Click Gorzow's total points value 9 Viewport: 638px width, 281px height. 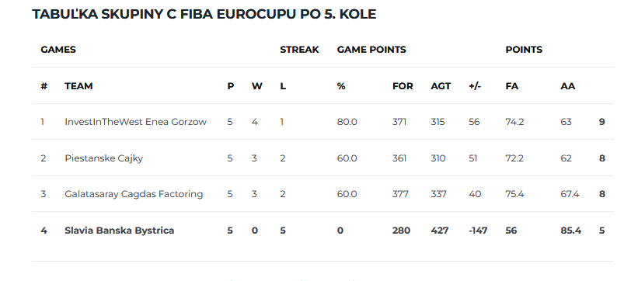pos(601,122)
